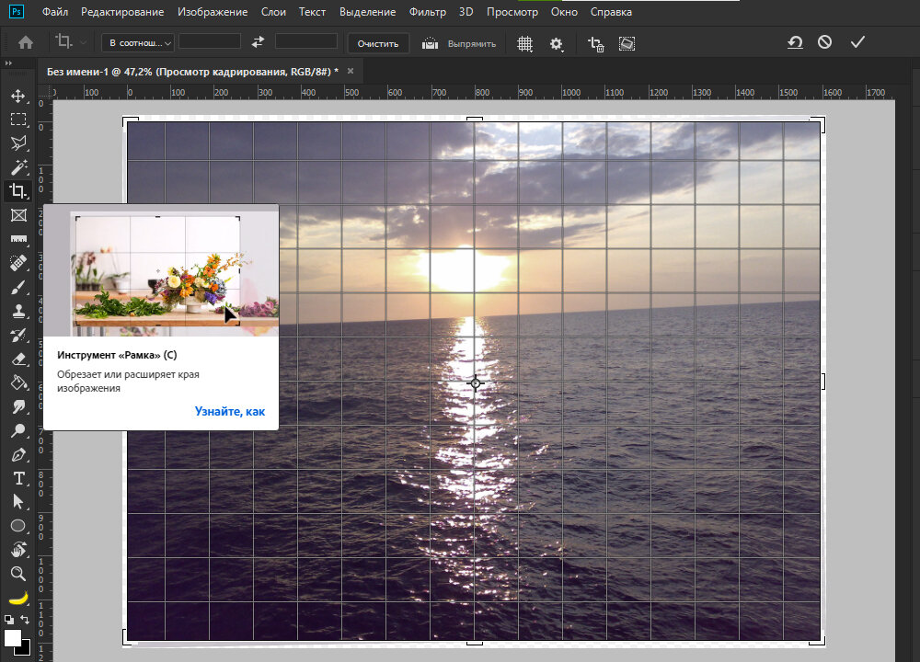Open the Справка menu
The height and width of the screenshot is (662, 920).
[611, 12]
